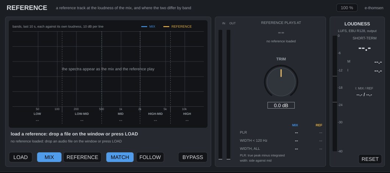Screen dimensions: 390x173
Task: Click the TRIM label above the knob
Action: [281, 59]
